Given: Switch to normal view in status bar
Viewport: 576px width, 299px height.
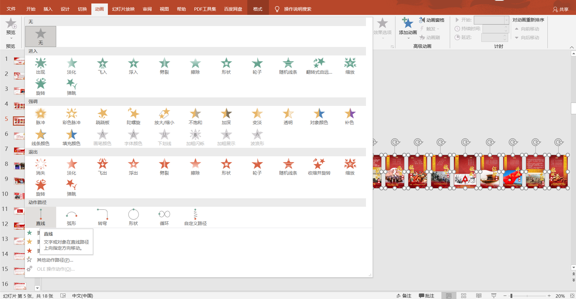Looking at the screenshot, I should (x=449, y=296).
